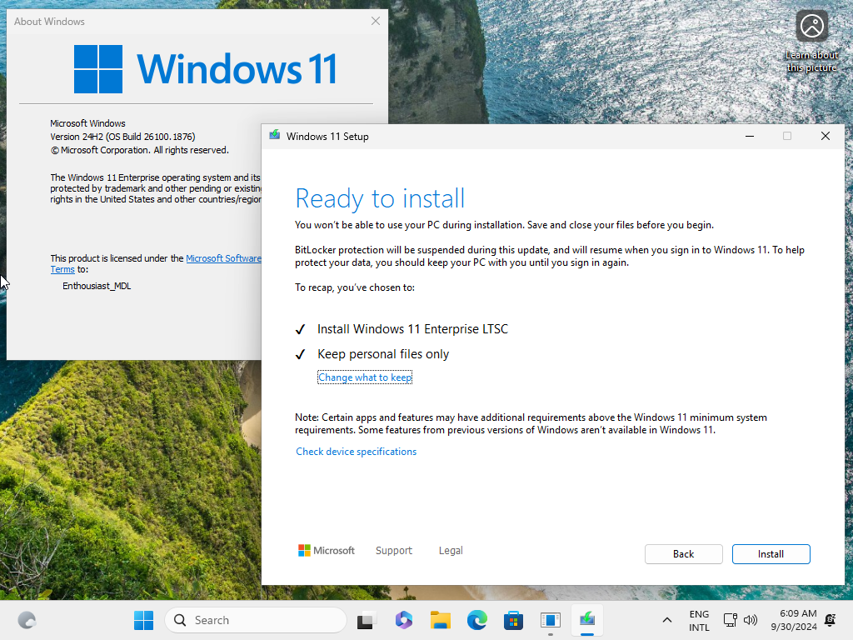The image size is (853, 640).
Task: Launch Microsoft Edge from the taskbar
Action: tap(477, 620)
